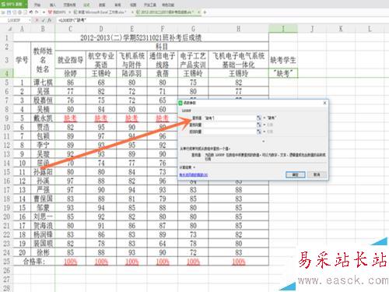This screenshot has height=292, width=389.
Task: Click range selector icon beside 查找值 field
Action: point(259,118)
